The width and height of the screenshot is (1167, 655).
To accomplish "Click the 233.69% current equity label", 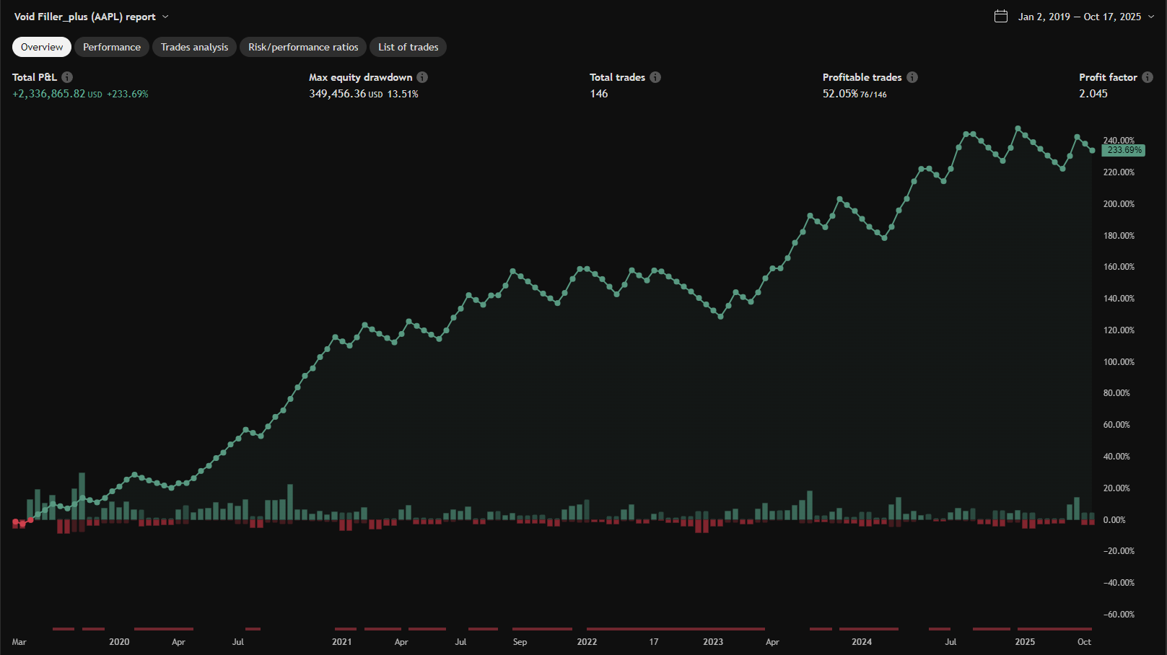I will [1124, 150].
